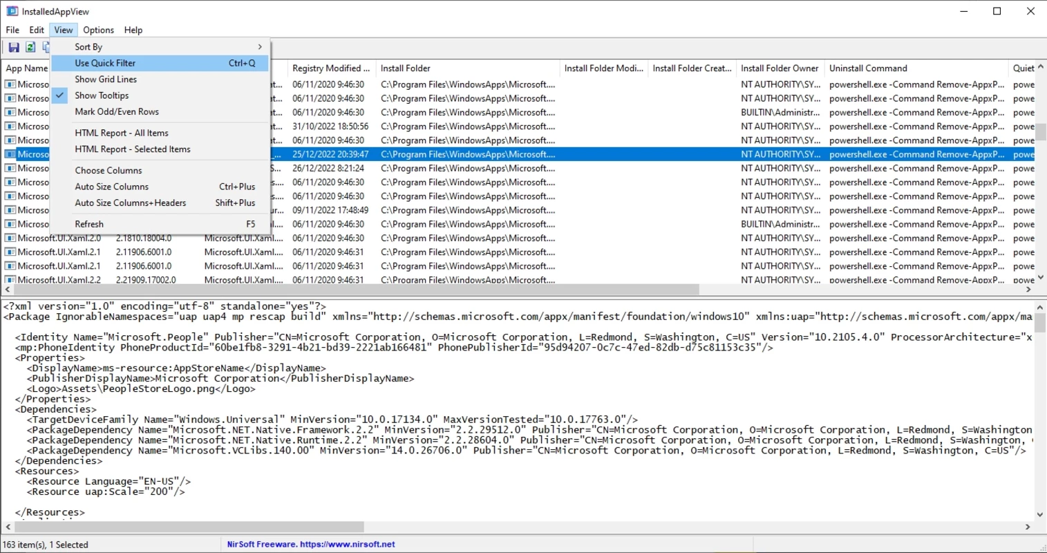Click the Install Folder Creat... column header
Screen dimensions: 1047x553
point(692,68)
